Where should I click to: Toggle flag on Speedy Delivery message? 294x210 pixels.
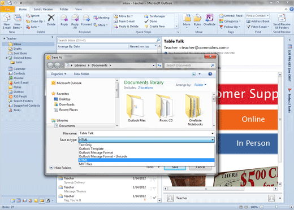pyautogui.click(x=154, y=180)
